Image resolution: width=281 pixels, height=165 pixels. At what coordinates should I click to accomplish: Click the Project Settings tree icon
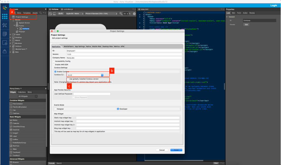[x=13, y=17]
